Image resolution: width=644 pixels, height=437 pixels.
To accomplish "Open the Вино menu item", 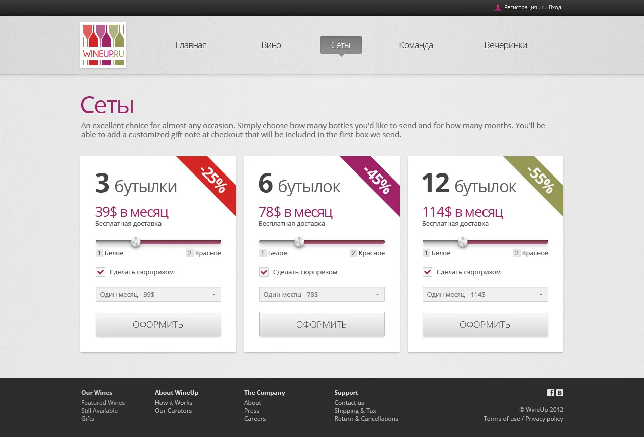I will [271, 45].
